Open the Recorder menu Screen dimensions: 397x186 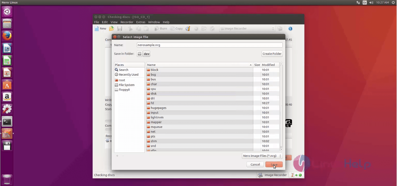click(127, 22)
